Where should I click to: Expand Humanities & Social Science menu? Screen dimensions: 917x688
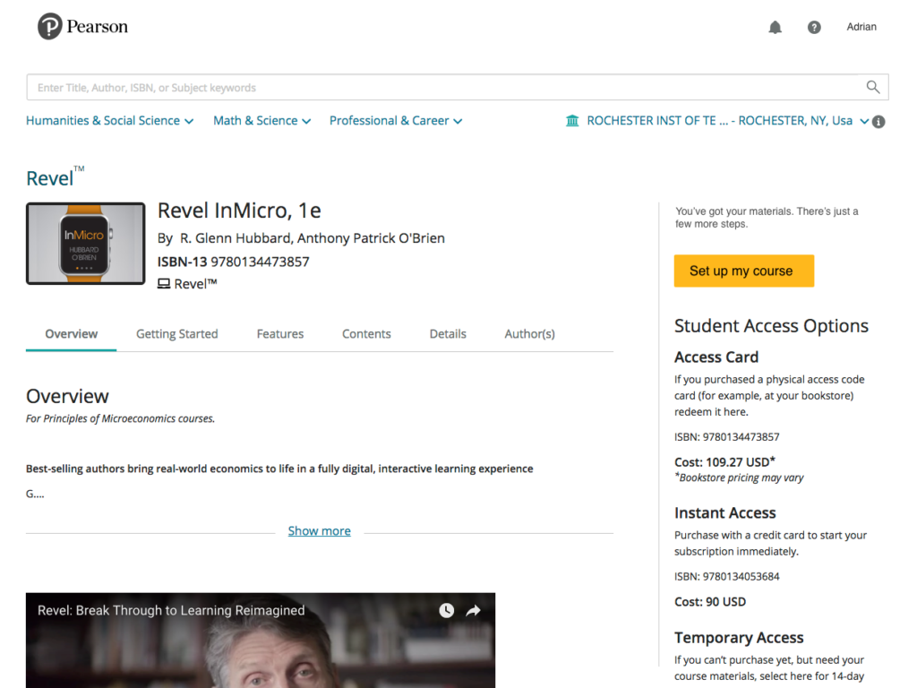coord(109,121)
